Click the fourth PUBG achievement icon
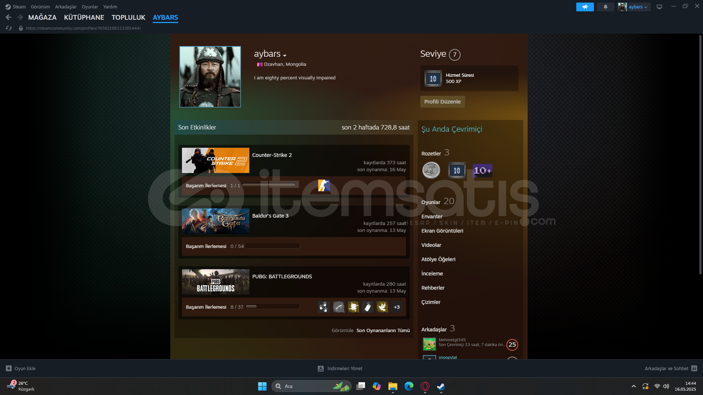Viewport: 703px width, 395px height. [x=368, y=307]
